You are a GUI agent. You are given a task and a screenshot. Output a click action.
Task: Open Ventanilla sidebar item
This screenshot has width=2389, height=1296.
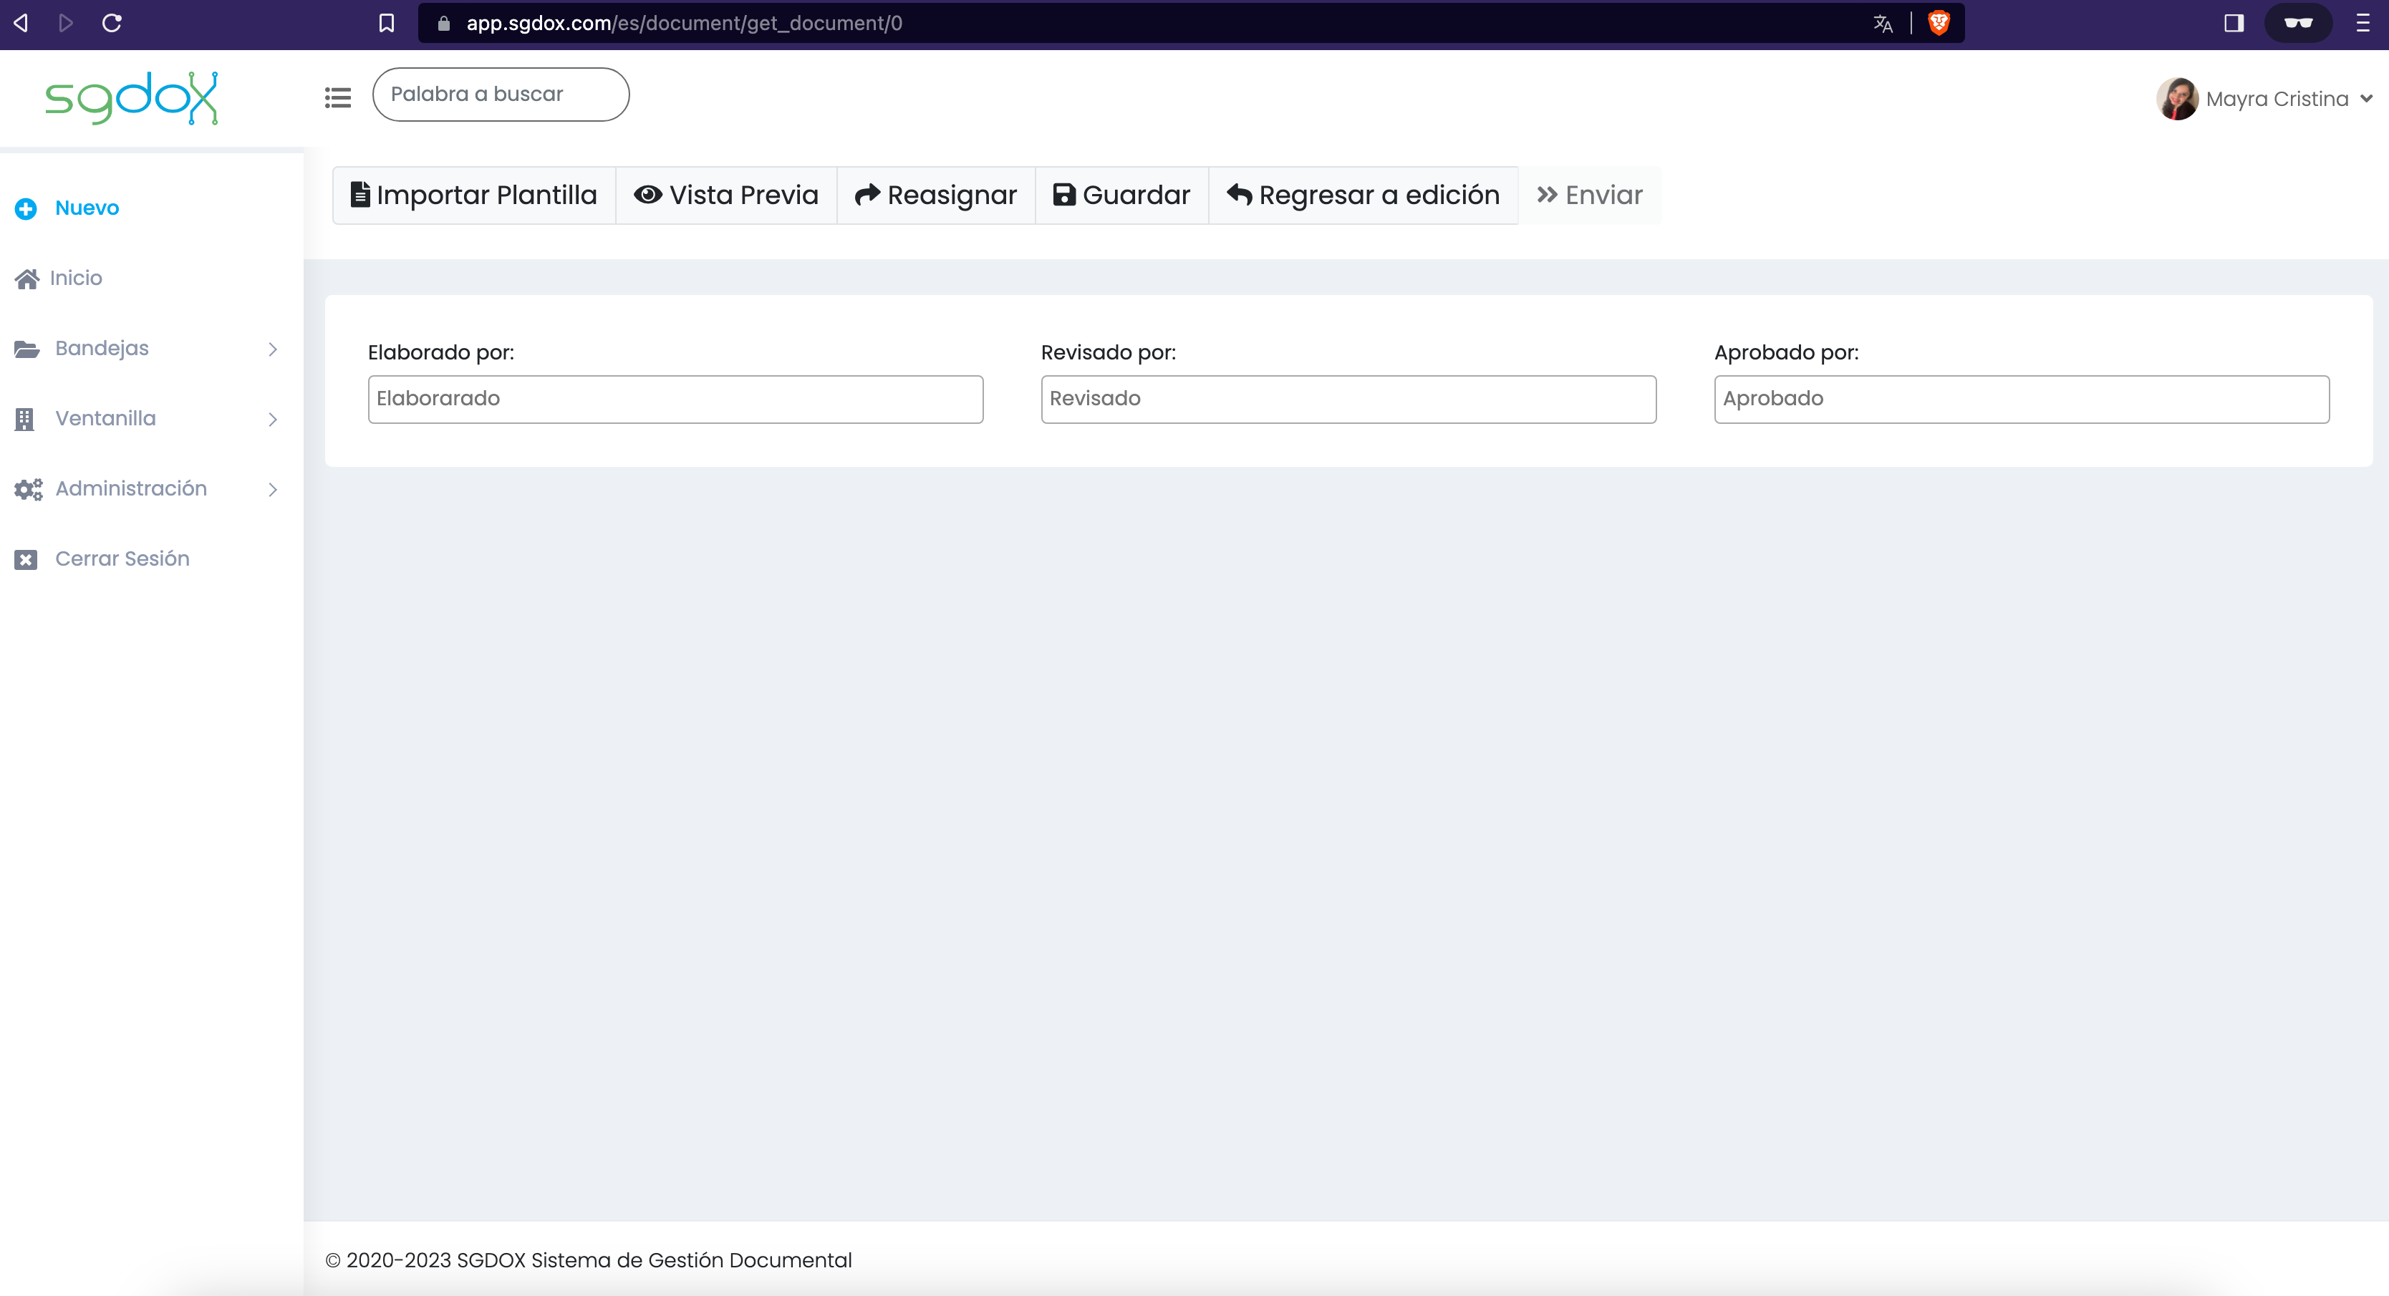click(106, 418)
